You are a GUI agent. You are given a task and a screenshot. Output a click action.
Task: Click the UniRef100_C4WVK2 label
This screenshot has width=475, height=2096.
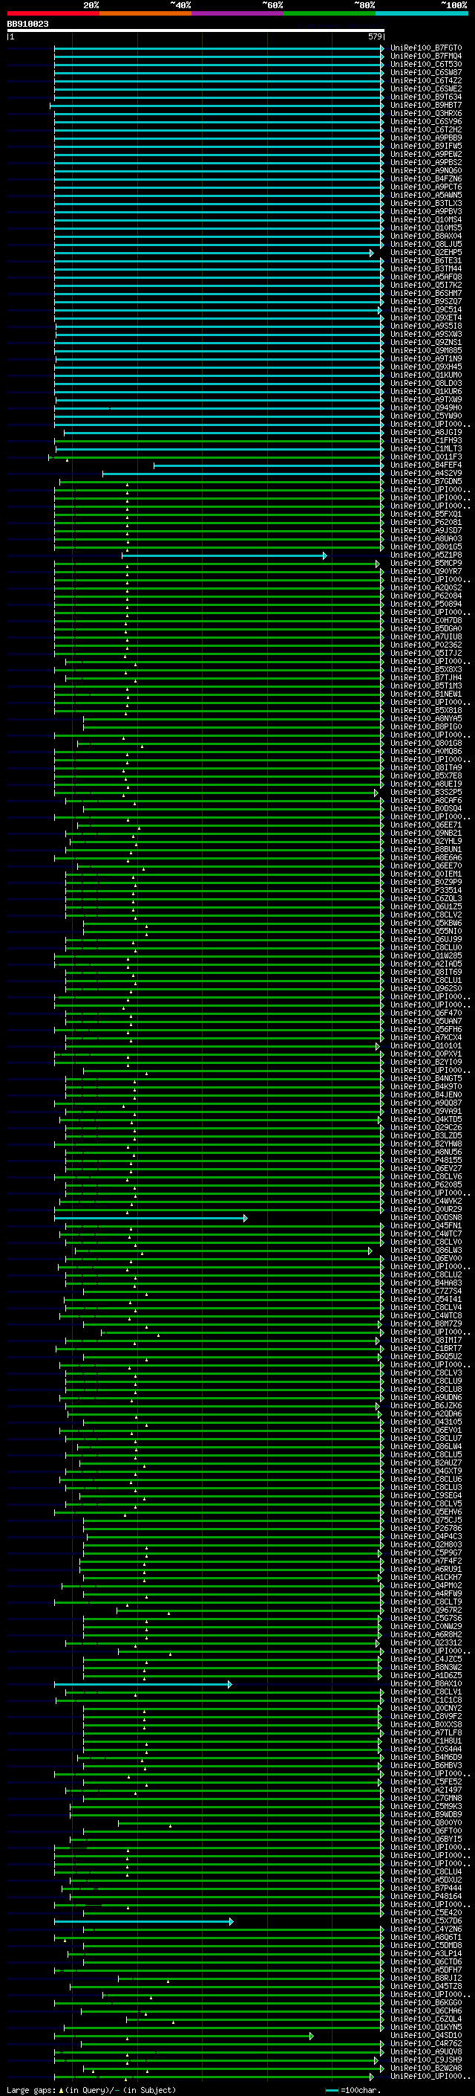pyautogui.click(x=426, y=1201)
